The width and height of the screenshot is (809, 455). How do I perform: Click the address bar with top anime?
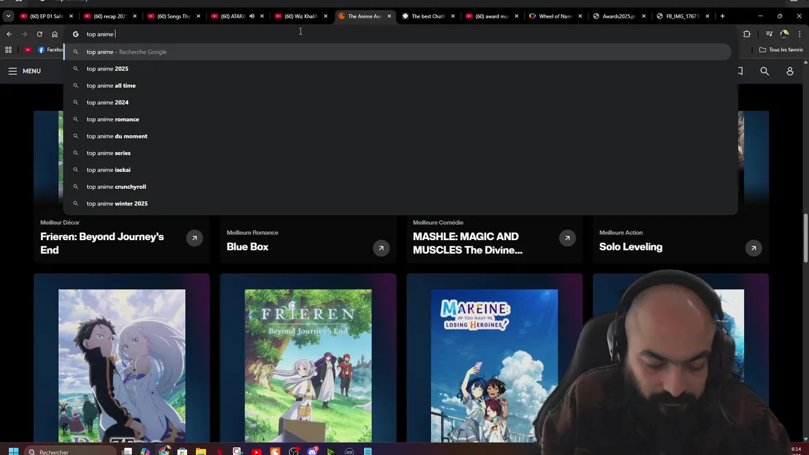(x=401, y=34)
